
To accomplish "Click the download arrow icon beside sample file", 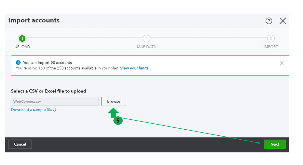I will pos(55,110).
